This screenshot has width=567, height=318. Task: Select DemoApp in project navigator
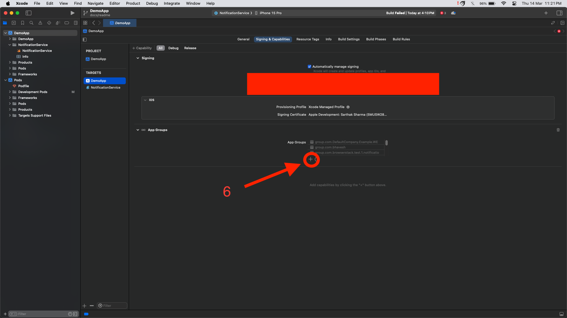coord(22,33)
